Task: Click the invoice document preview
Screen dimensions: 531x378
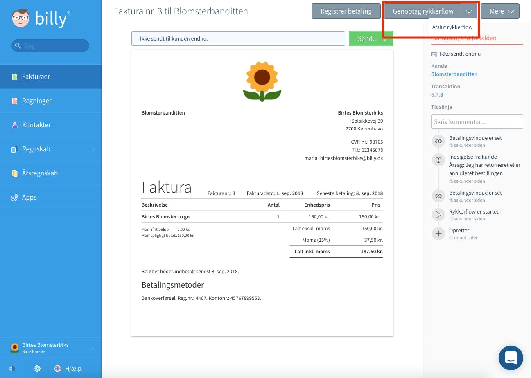Action: coord(262,193)
